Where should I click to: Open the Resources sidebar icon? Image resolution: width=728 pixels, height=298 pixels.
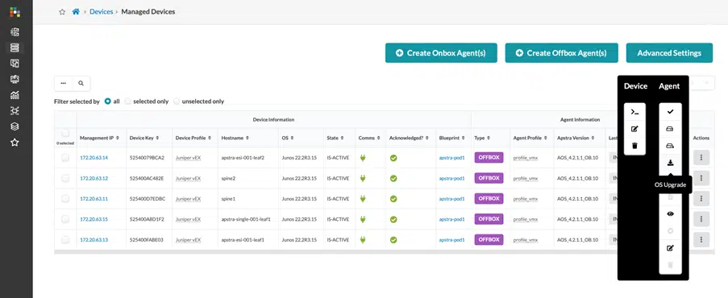[15, 79]
